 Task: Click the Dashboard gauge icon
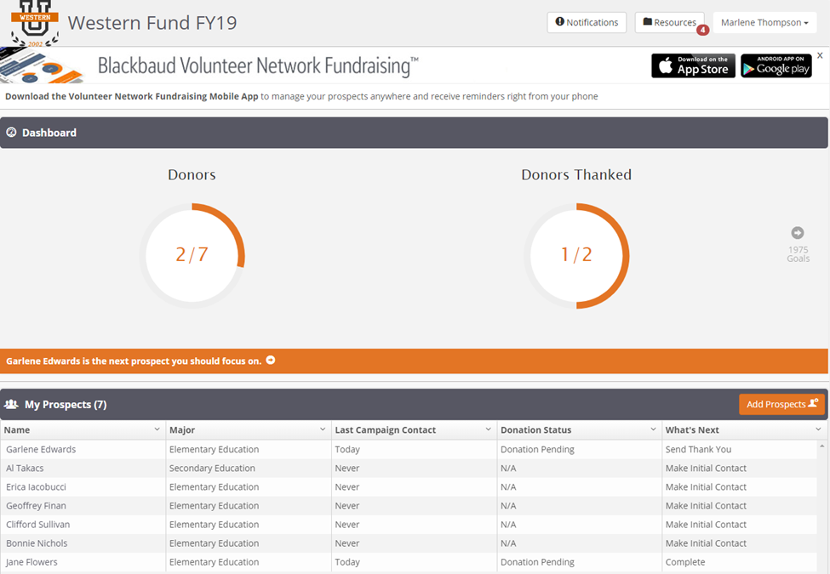point(11,133)
